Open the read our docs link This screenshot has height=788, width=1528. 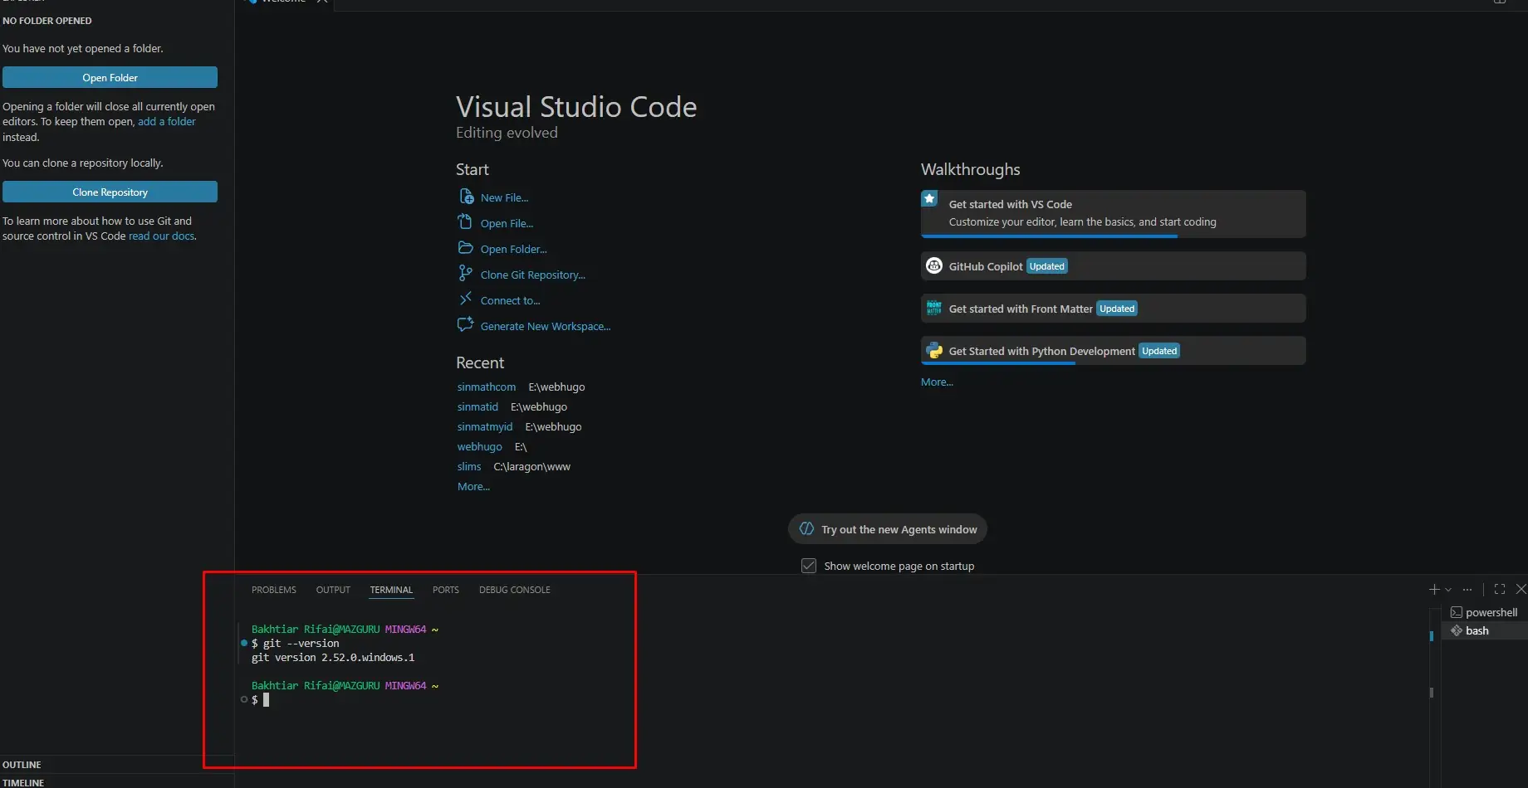[162, 236]
